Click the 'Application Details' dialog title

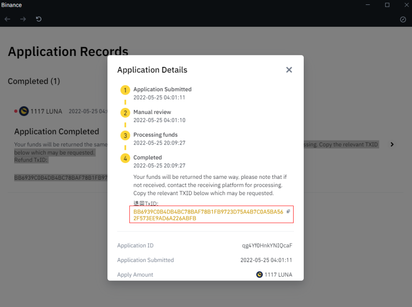pyautogui.click(x=152, y=70)
